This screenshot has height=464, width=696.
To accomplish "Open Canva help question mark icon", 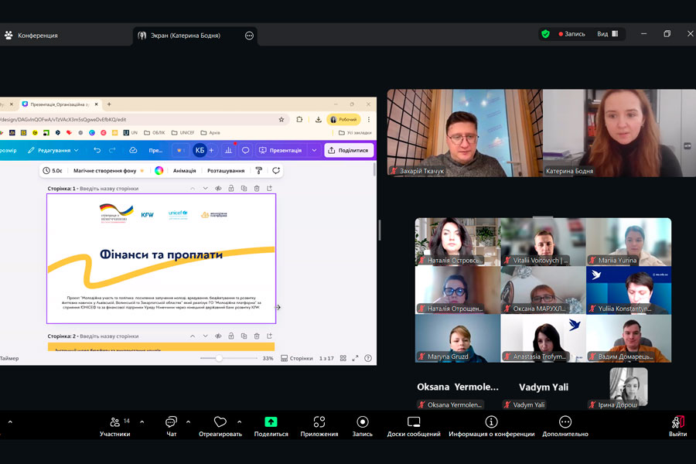I will click(368, 358).
